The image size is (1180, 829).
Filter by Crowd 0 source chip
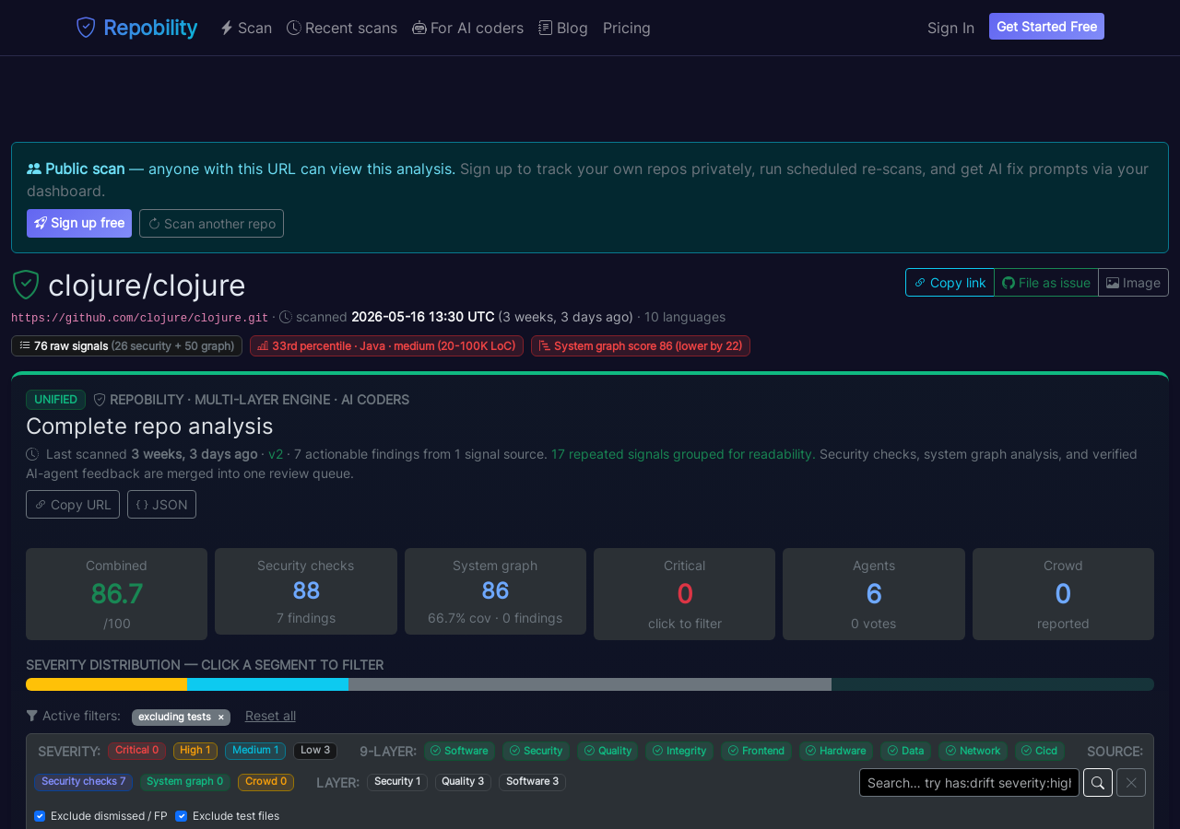pos(265,782)
